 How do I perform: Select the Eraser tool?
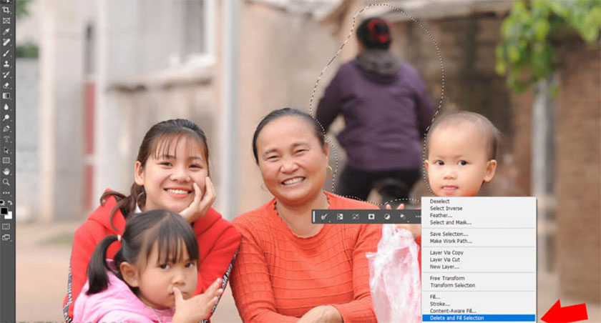point(6,85)
